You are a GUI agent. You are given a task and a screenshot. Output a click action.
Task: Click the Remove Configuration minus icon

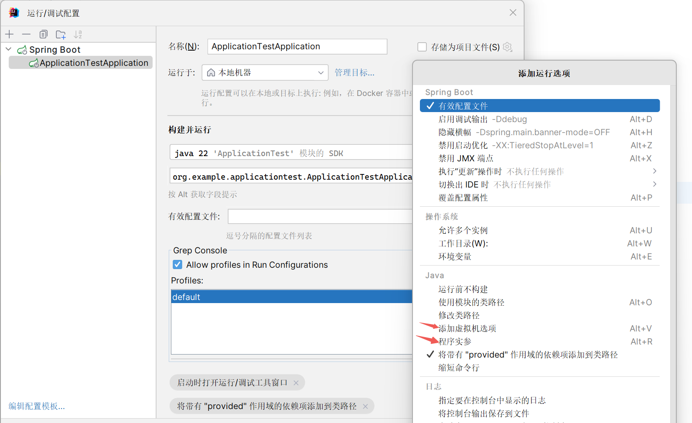pyautogui.click(x=26, y=34)
